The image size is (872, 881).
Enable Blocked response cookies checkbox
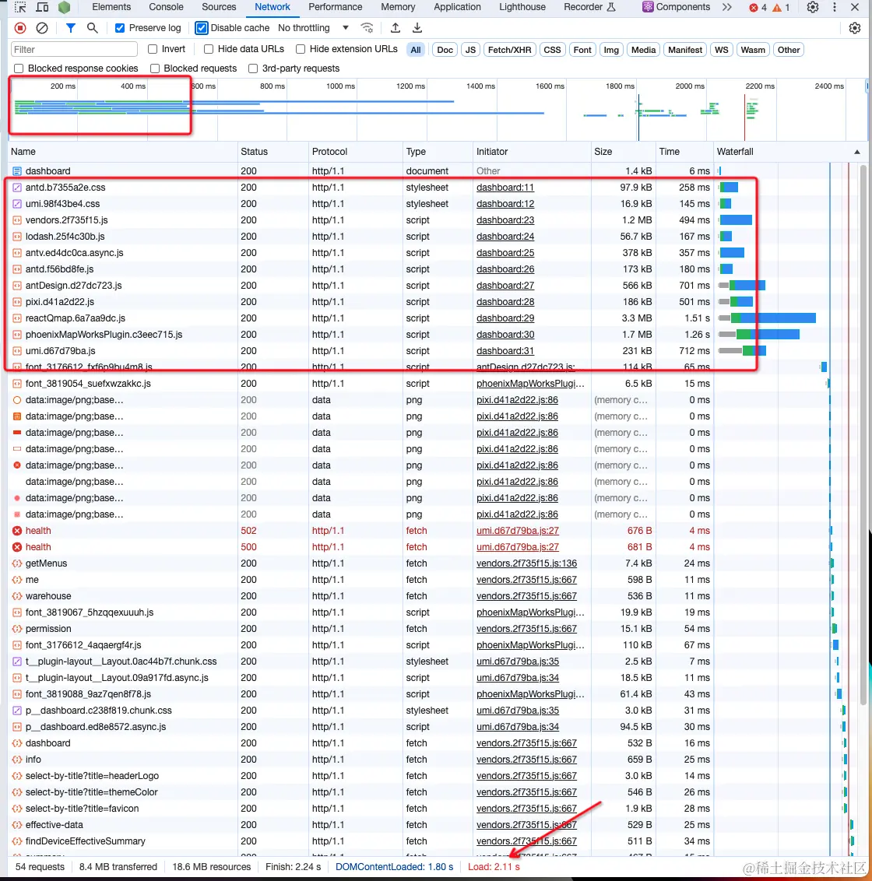pyautogui.click(x=19, y=68)
